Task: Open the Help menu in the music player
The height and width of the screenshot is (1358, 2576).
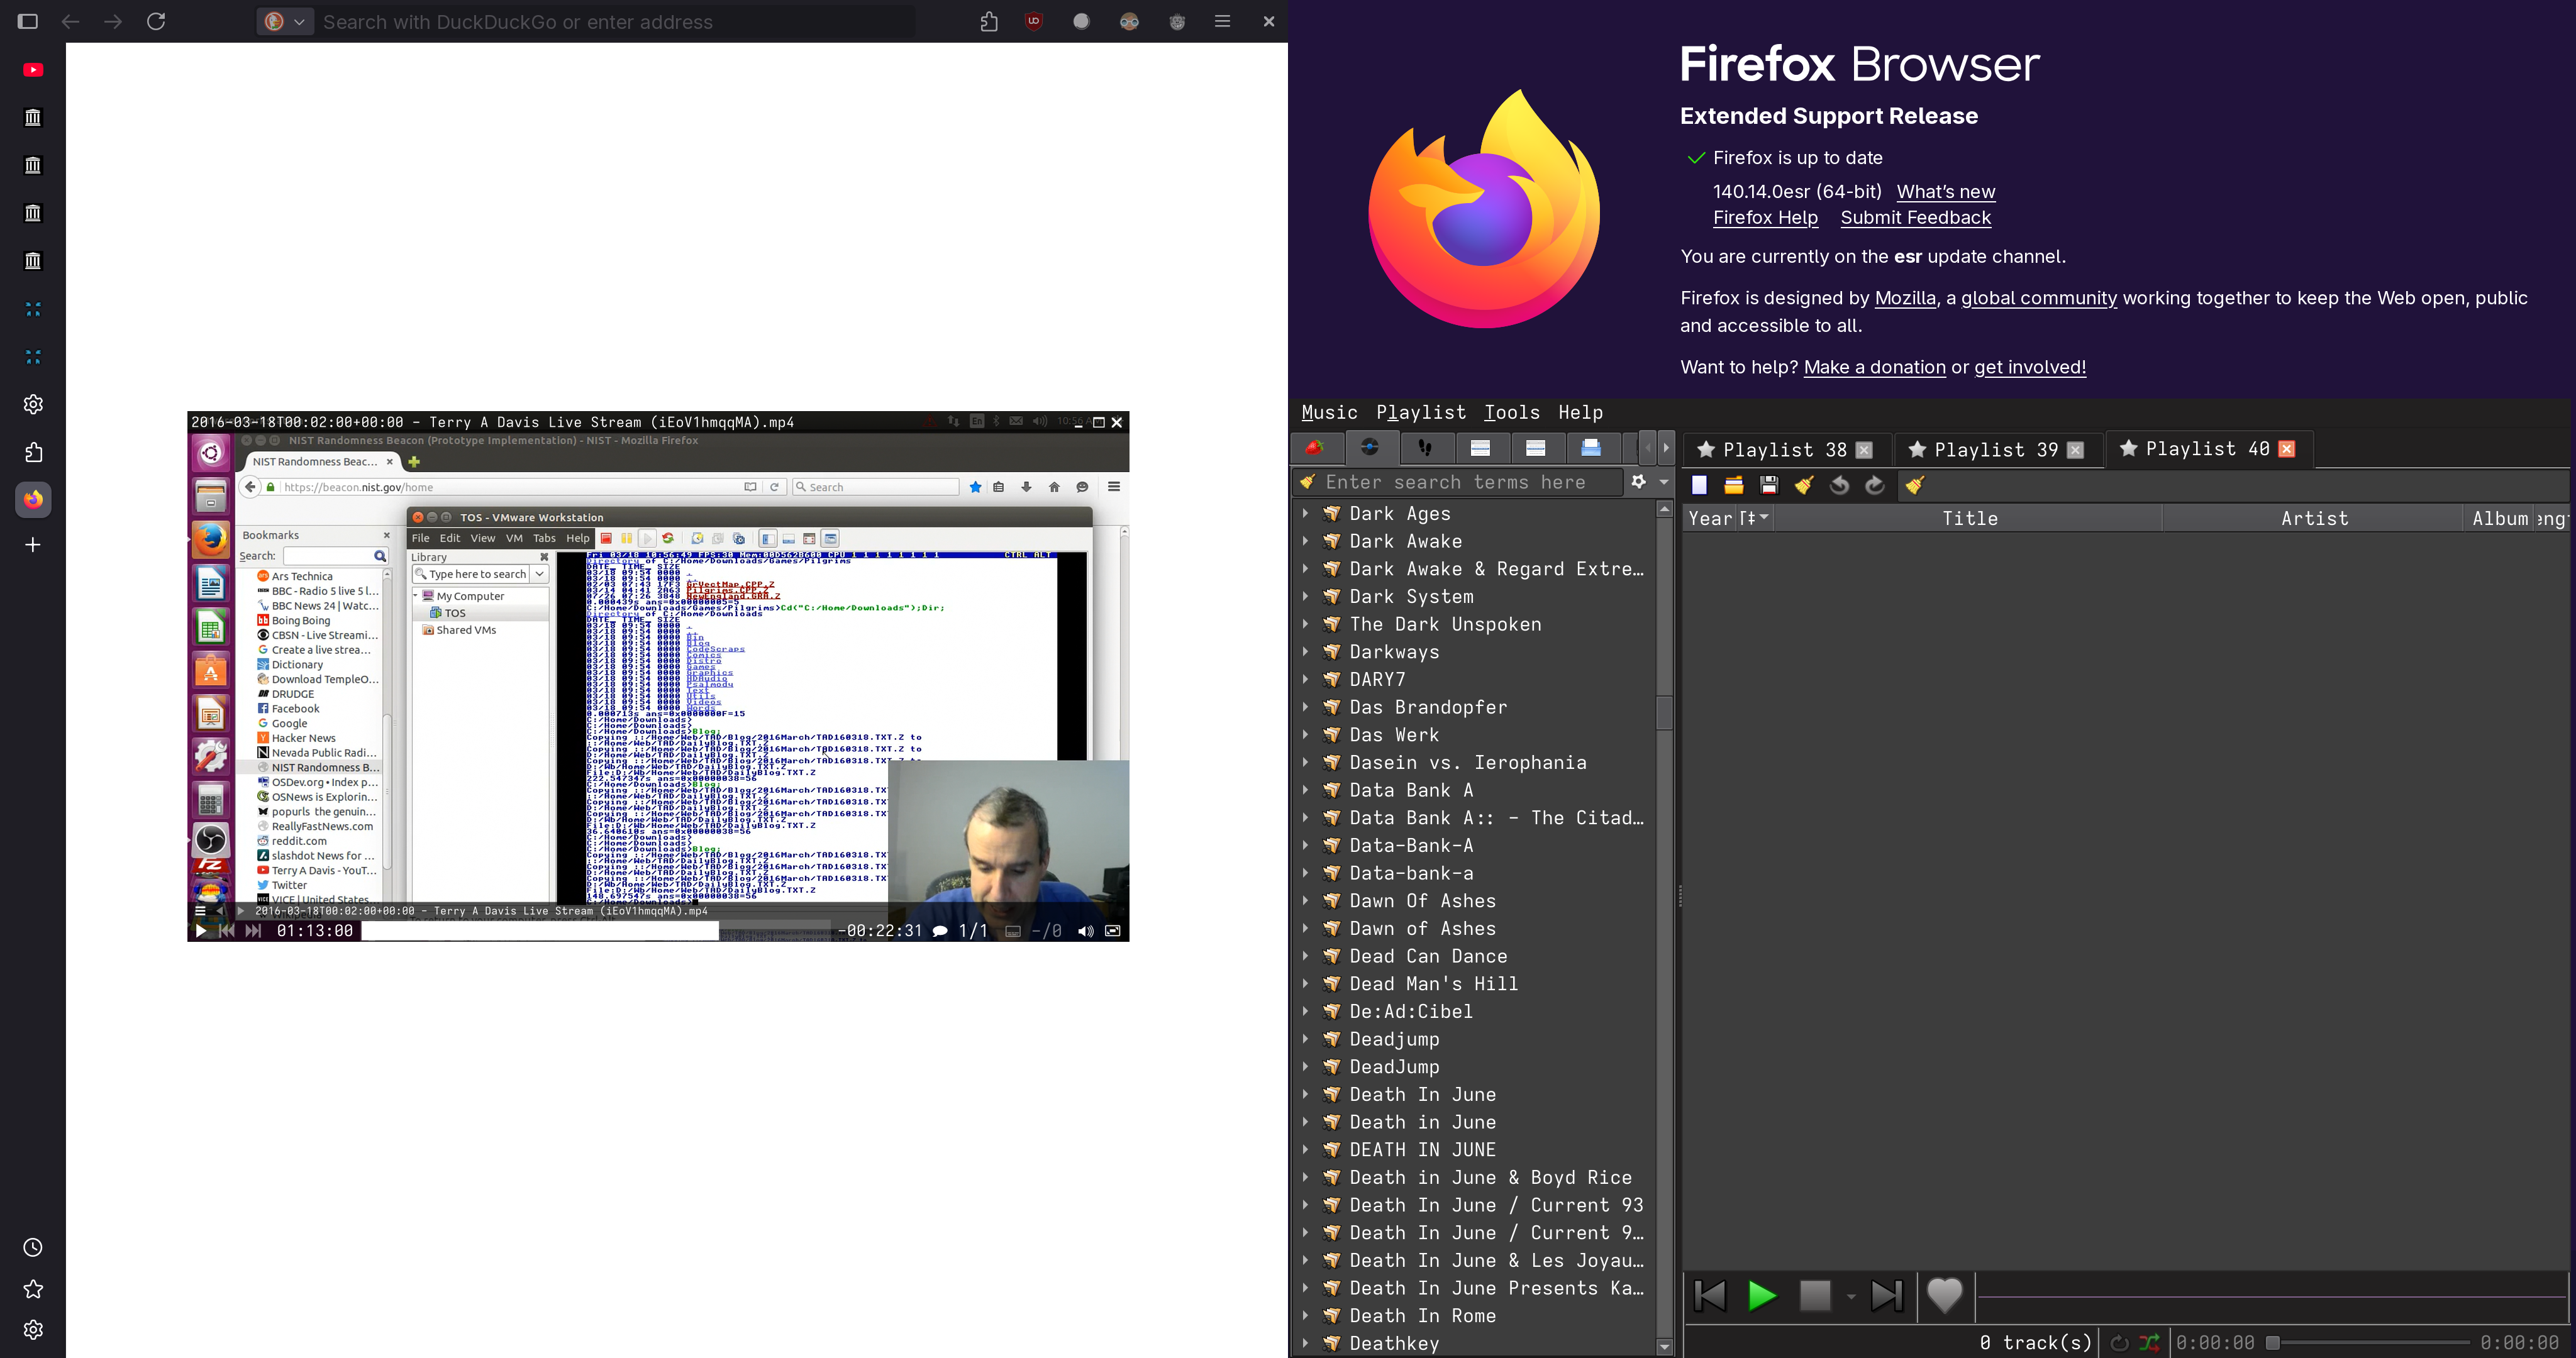Action: pyautogui.click(x=1580, y=412)
